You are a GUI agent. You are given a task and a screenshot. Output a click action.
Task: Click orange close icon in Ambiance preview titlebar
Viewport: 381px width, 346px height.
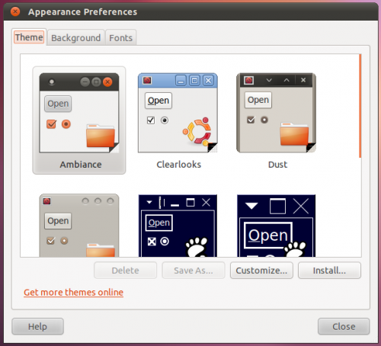point(107,82)
